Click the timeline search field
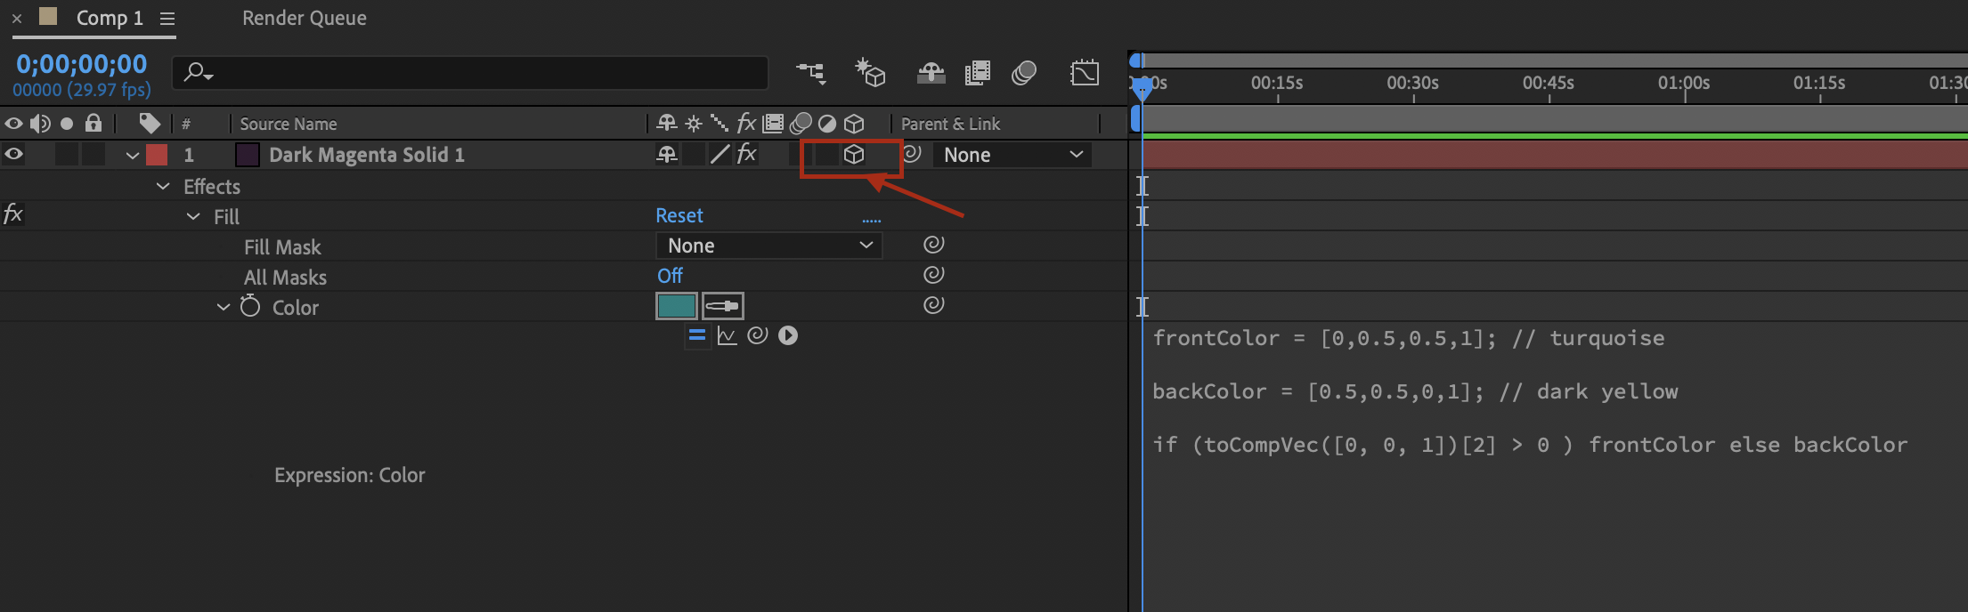 (x=470, y=72)
